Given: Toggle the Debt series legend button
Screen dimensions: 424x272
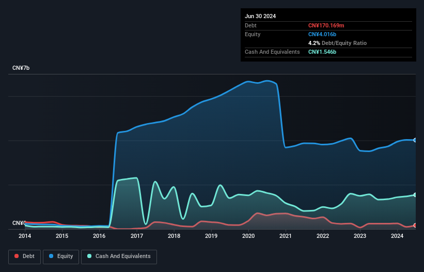Looking at the screenshot, I should [x=24, y=256].
